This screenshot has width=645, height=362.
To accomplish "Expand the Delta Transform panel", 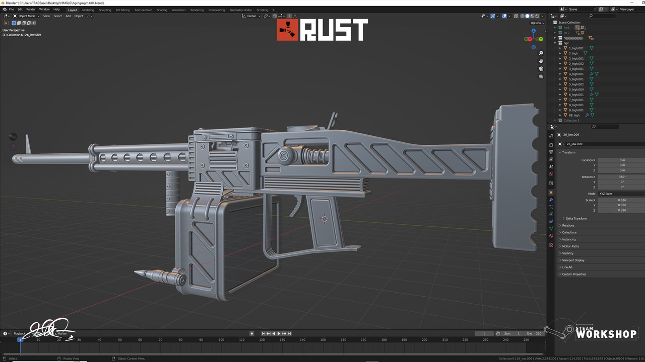I will [x=575, y=218].
